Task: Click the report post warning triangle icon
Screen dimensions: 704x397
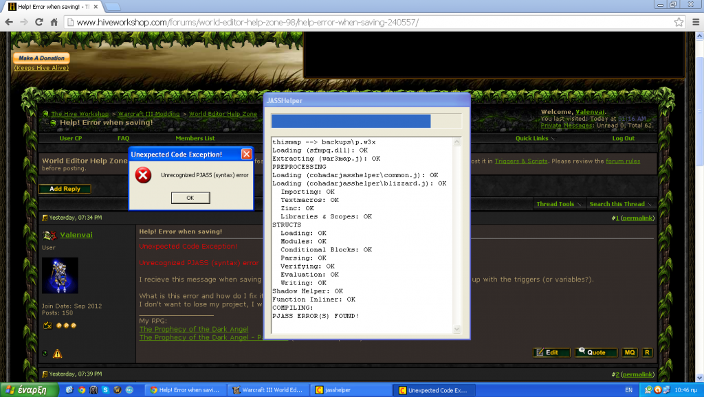Action: 57,354
